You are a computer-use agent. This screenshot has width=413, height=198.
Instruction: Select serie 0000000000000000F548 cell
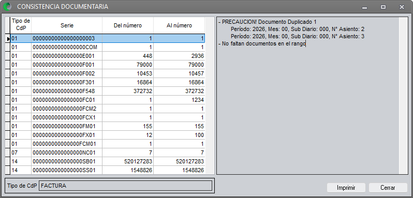(x=67, y=91)
